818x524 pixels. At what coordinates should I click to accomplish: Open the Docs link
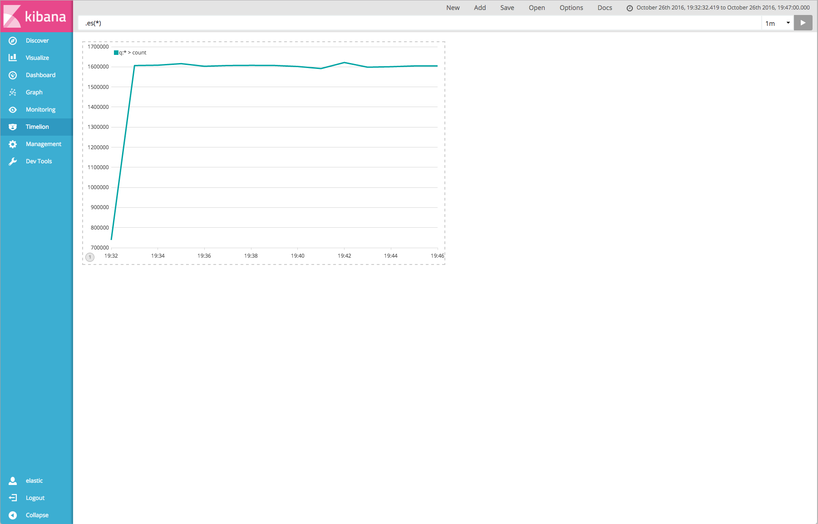point(605,8)
